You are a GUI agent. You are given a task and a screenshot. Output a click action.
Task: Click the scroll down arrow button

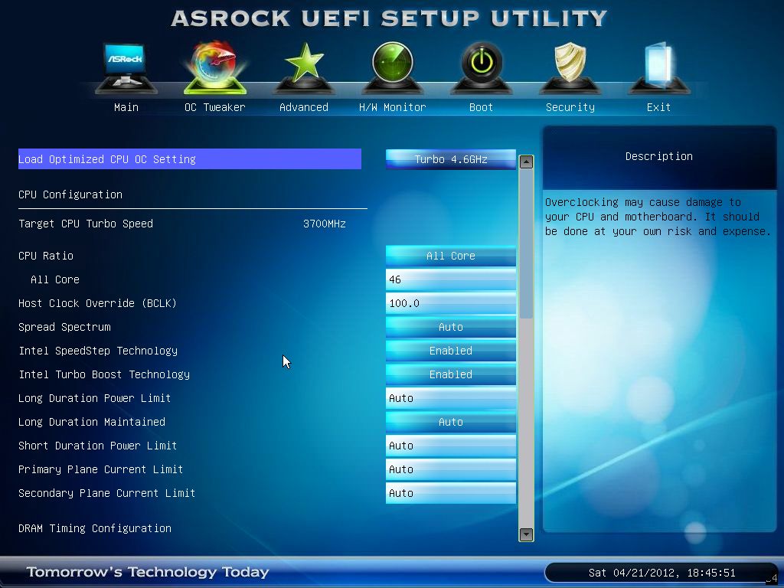click(526, 534)
